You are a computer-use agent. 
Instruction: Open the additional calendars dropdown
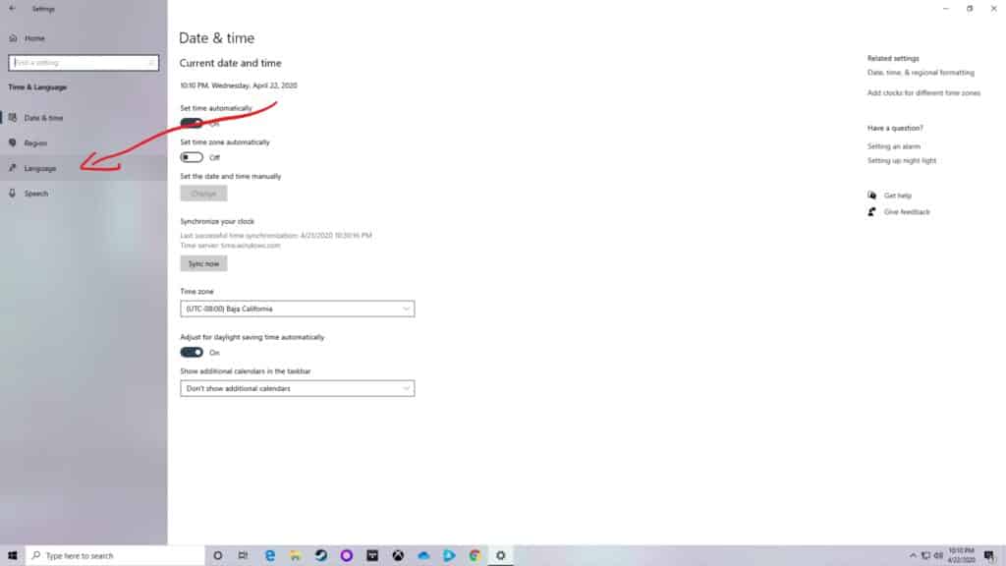pos(297,388)
